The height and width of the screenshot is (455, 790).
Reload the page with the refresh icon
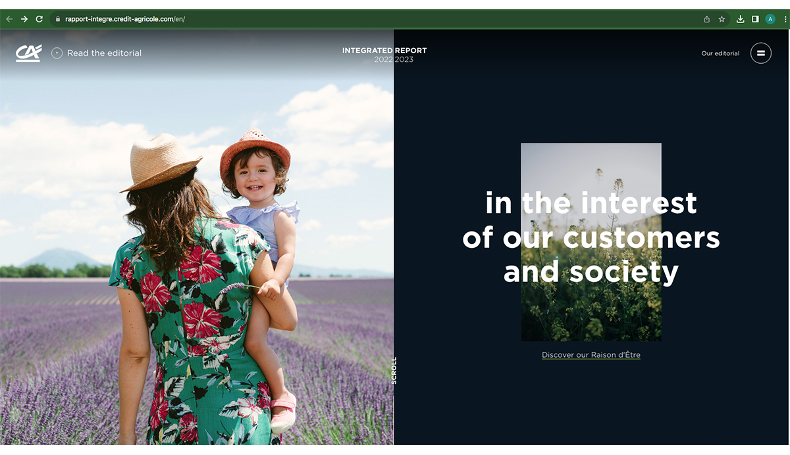[x=39, y=19]
